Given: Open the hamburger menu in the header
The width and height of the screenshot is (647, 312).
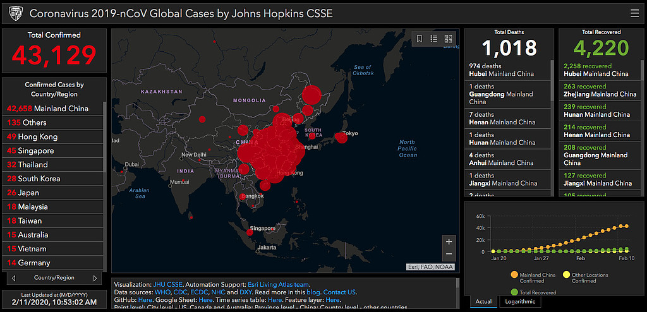Looking at the screenshot, I should click(634, 13).
